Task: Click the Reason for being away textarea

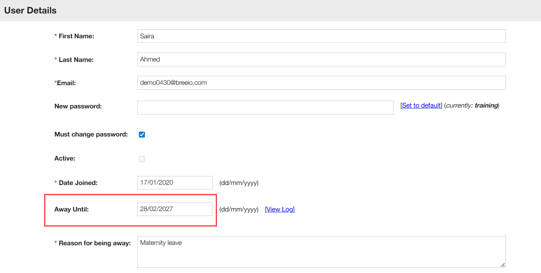Action: coord(321,252)
